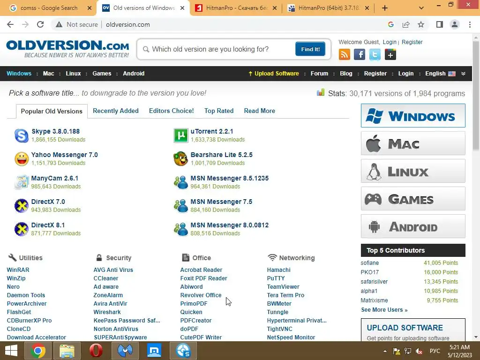Open Malwarebytes from the taskbar
The image size is (480, 360).
pos(125,351)
